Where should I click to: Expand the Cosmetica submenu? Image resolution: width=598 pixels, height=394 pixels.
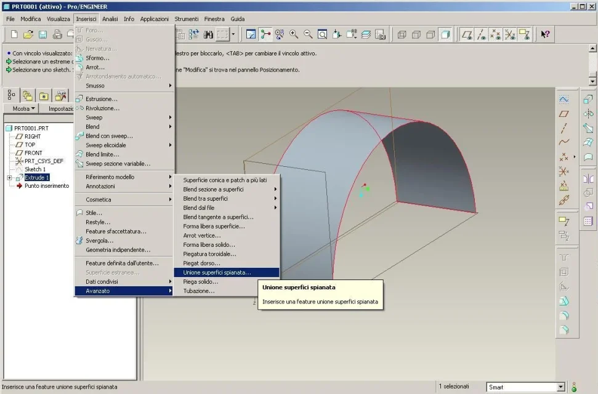click(124, 199)
